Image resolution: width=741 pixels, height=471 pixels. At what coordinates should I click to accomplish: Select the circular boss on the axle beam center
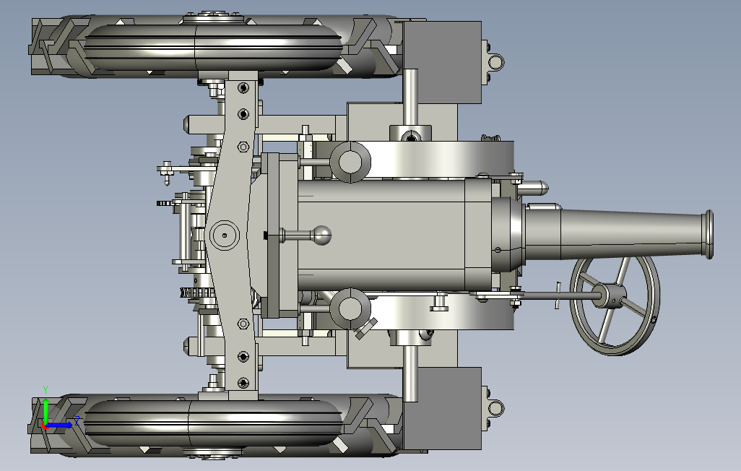(225, 235)
